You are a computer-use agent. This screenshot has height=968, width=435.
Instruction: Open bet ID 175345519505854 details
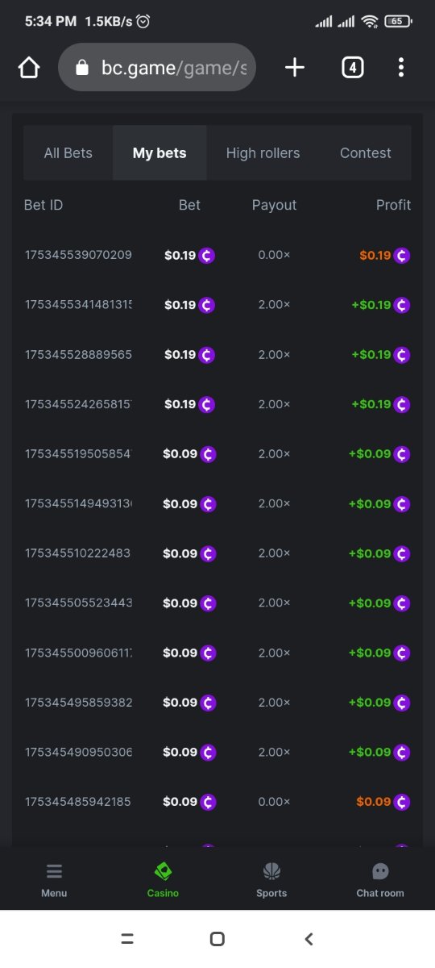[78, 453]
